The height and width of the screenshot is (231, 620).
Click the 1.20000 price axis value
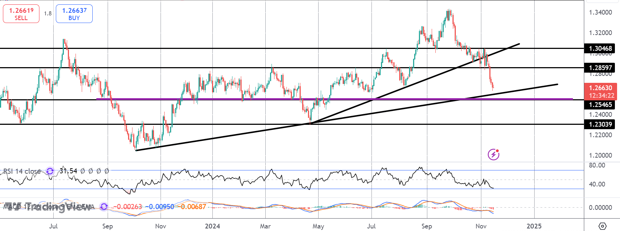point(601,155)
